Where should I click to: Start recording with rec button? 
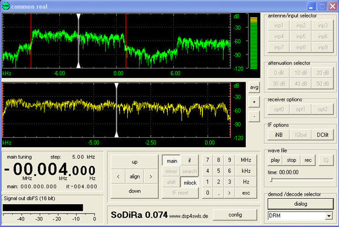pyautogui.click(x=308, y=160)
